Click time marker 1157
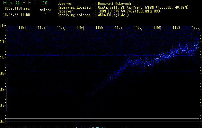 pos(138,28)
